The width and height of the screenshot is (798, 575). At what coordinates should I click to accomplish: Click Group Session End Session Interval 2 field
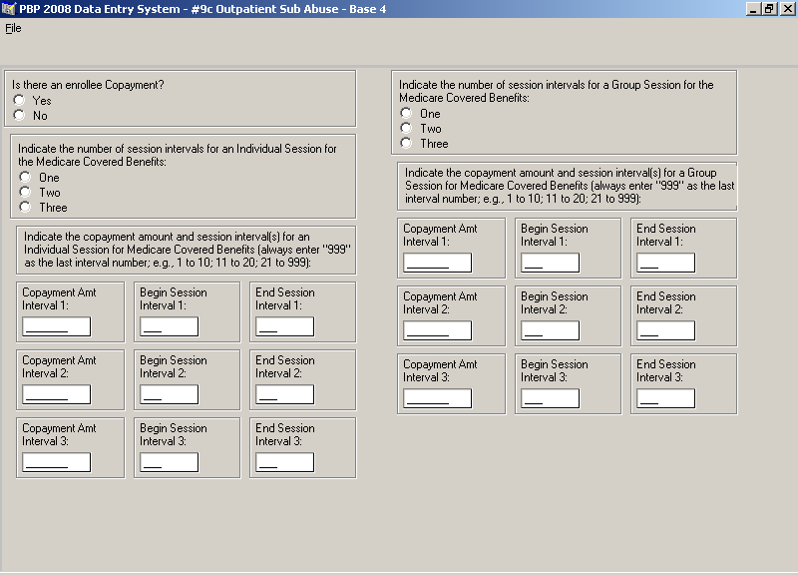[x=665, y=330]
